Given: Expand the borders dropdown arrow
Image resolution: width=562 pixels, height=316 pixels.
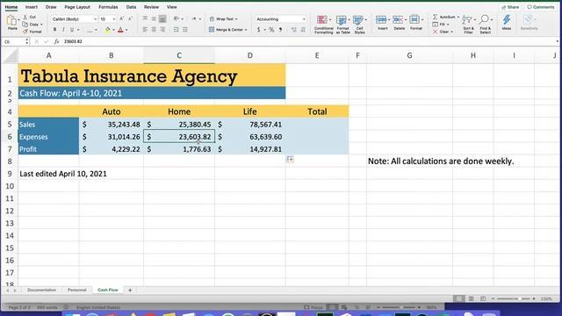Looking at the screenshot, I should click(x=96, y=30).
